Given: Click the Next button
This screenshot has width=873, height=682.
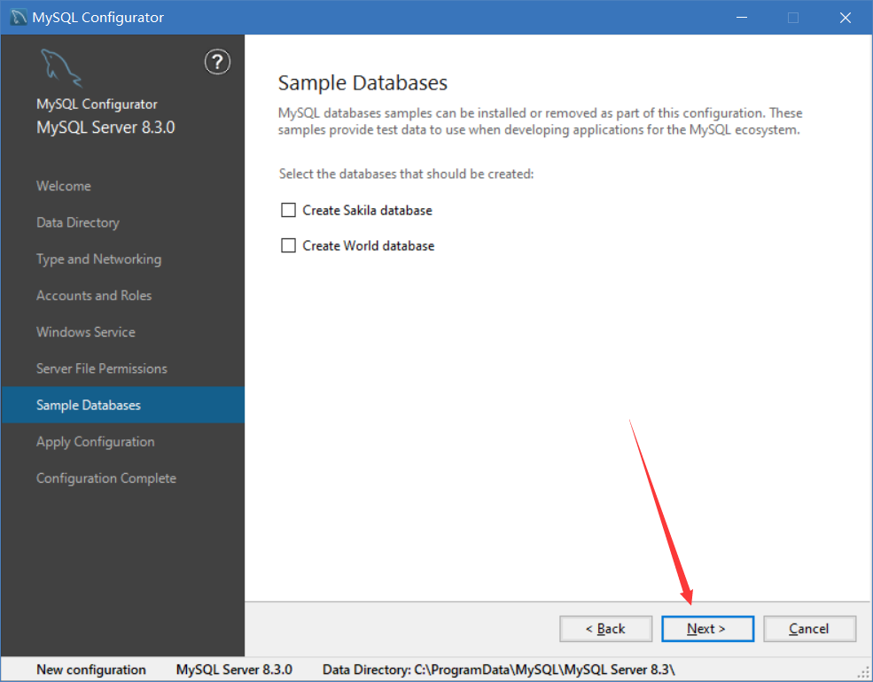Looking at the screenshot, I should click(x=707, y=629).
